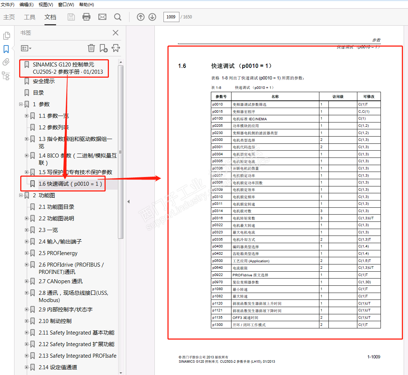Open '2.1 功能图目录' bookmark
Image resolution: width=408 pixels, height=375 pixels.
pyautogui.click(x=56, y=207)
